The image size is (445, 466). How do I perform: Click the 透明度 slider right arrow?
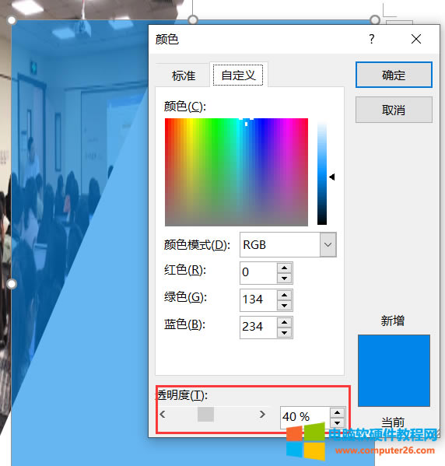[262, 414]
